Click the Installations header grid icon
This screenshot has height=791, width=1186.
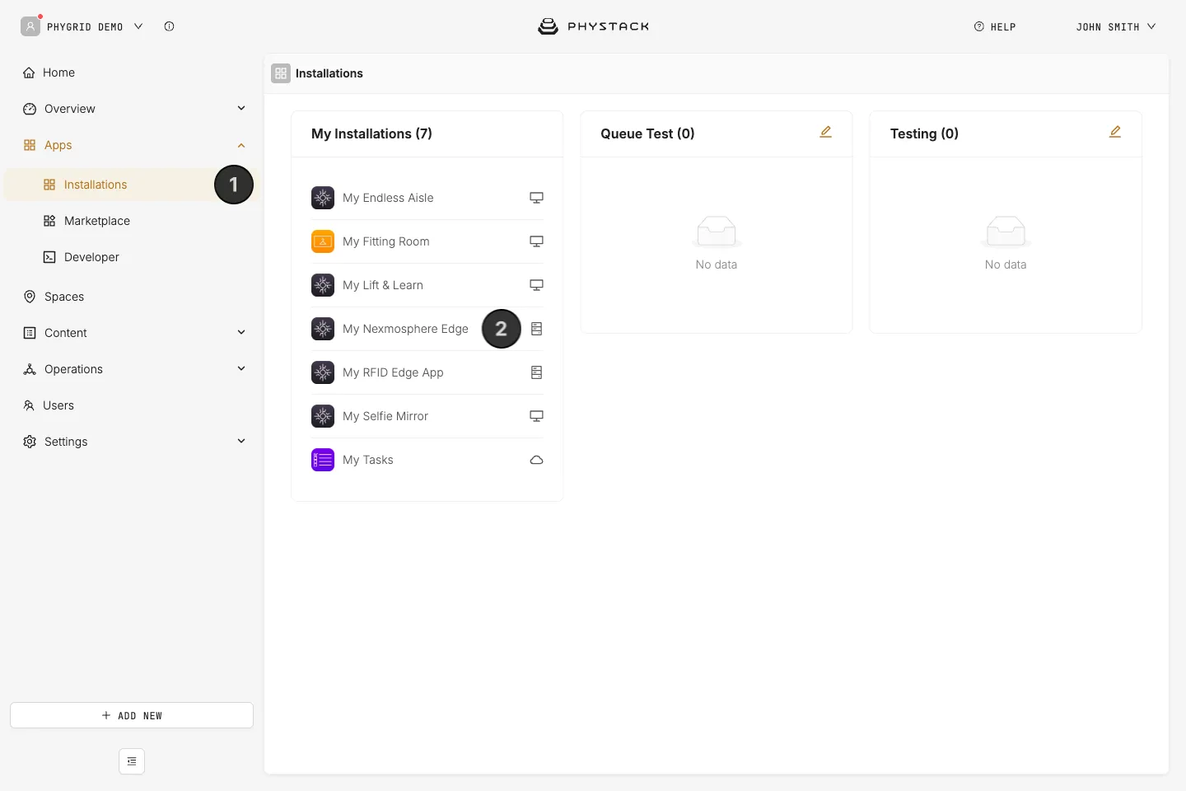pos(281,73)
